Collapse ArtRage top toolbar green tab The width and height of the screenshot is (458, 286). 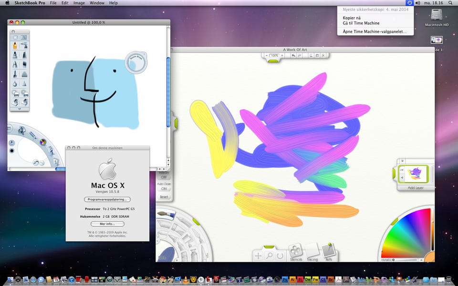click(x=273, y=61)
